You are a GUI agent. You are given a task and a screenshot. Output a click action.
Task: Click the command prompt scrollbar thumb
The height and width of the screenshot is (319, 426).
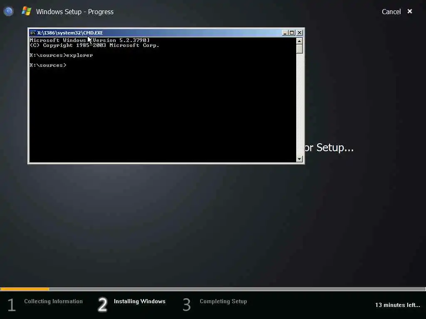(300, 49)
